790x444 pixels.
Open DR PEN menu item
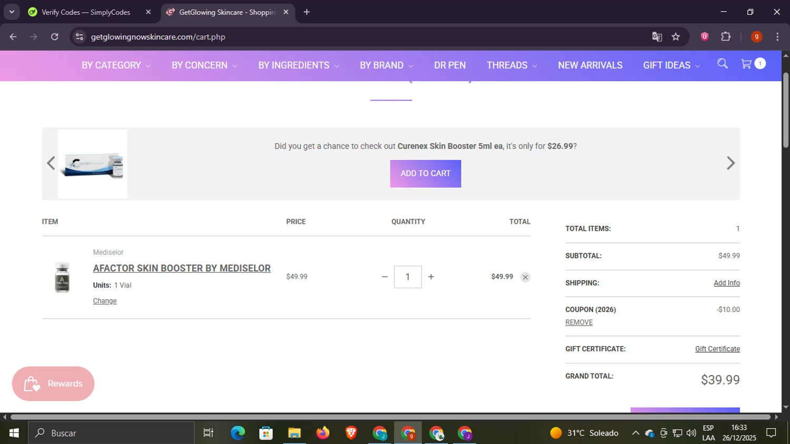(450, 65)
